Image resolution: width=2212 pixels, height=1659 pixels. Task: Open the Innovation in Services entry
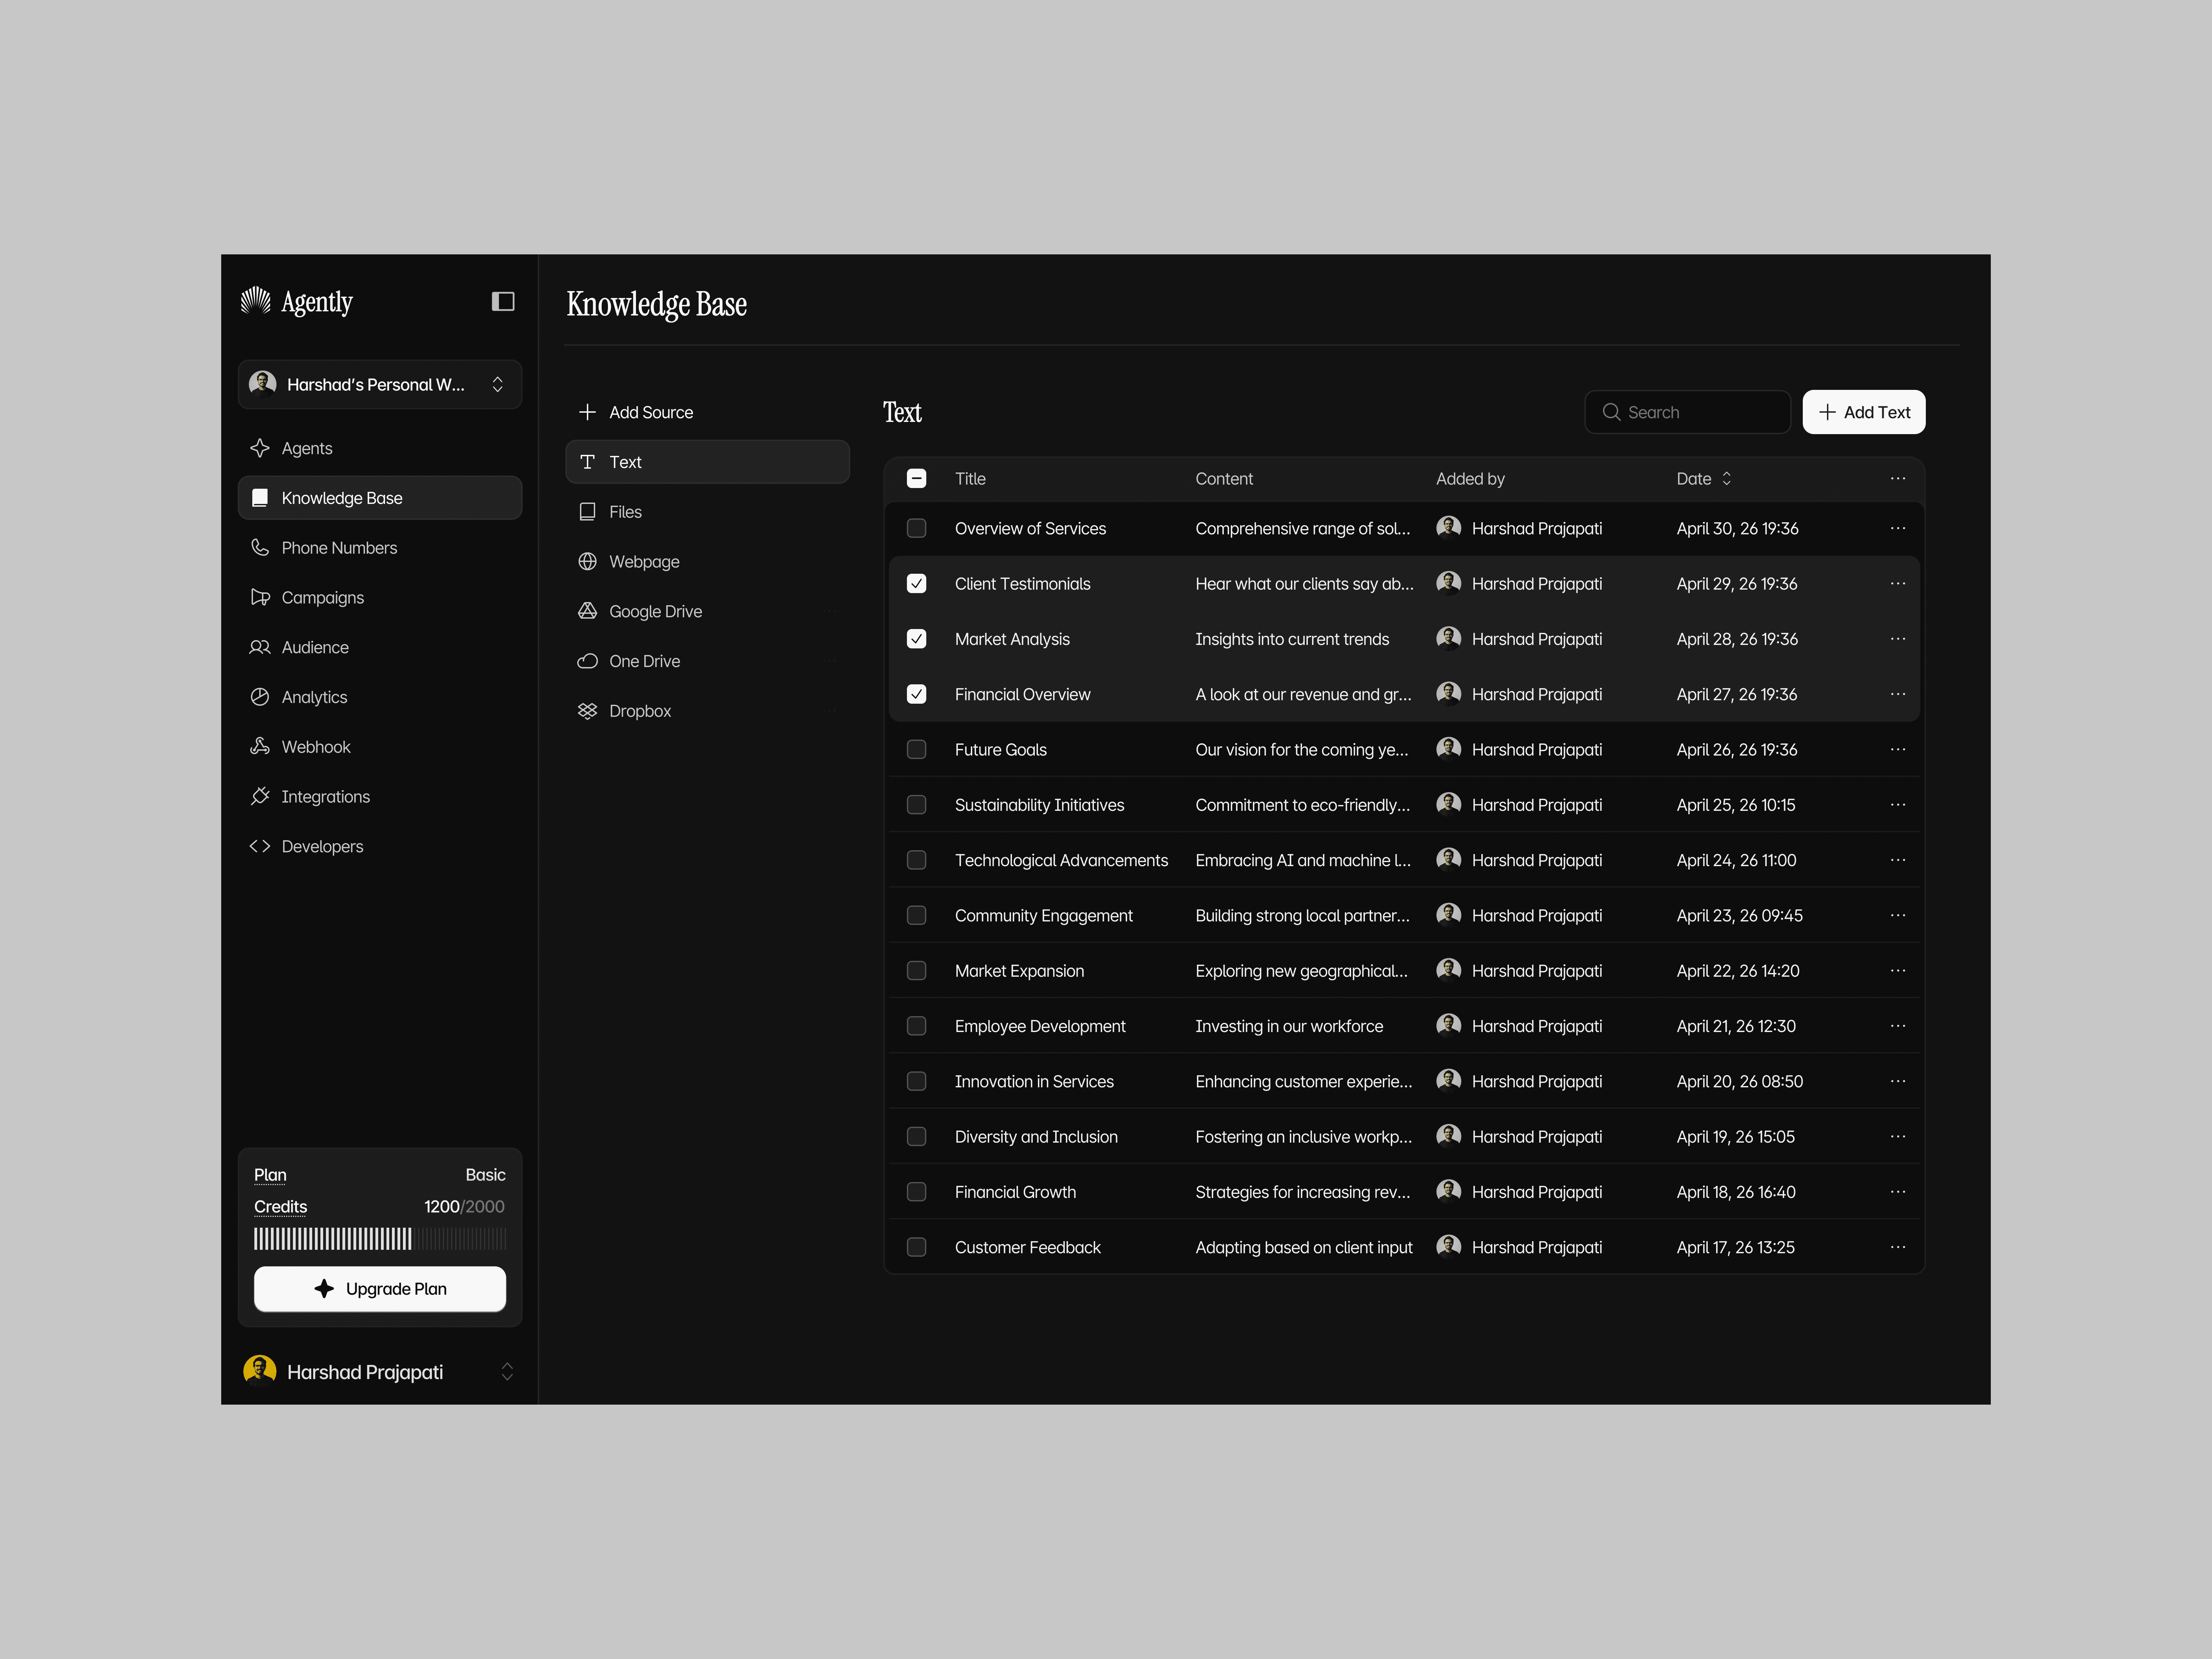[1034, 1082]
